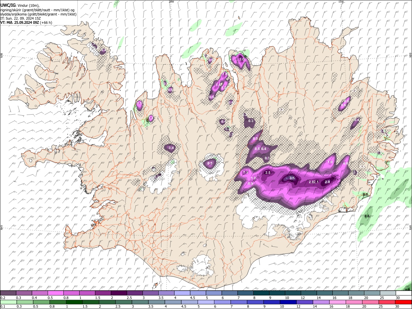Select the dark teal upper swatch labeled 8

(x=261, y=293)
